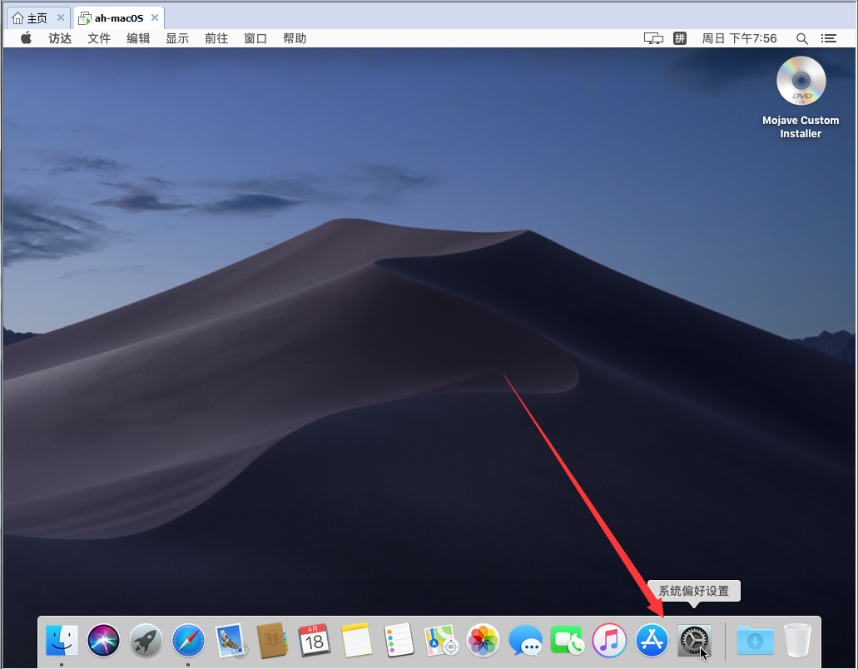
Task: Open iTunes music app in dock
Action: point(609,641)
